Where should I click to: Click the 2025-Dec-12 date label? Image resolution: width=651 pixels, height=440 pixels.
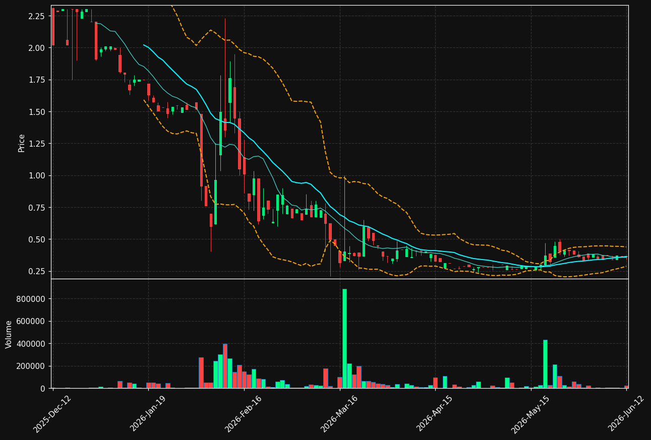52,413
